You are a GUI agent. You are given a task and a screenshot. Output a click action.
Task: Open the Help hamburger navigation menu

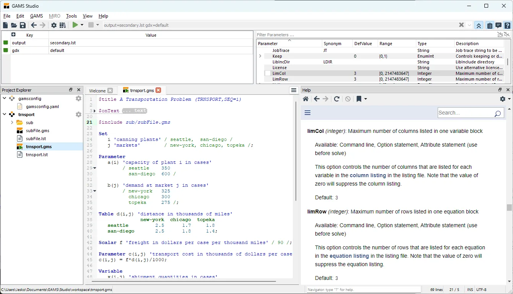(x=307, y=113)
